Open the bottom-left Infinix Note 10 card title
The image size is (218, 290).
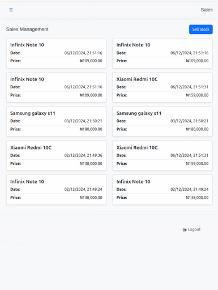coord(27,182)
